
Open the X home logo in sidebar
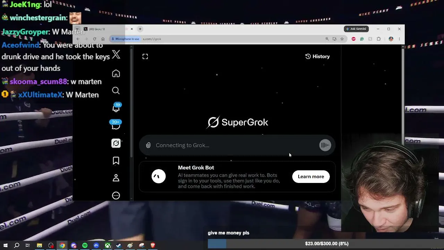[x=116, y=54]
